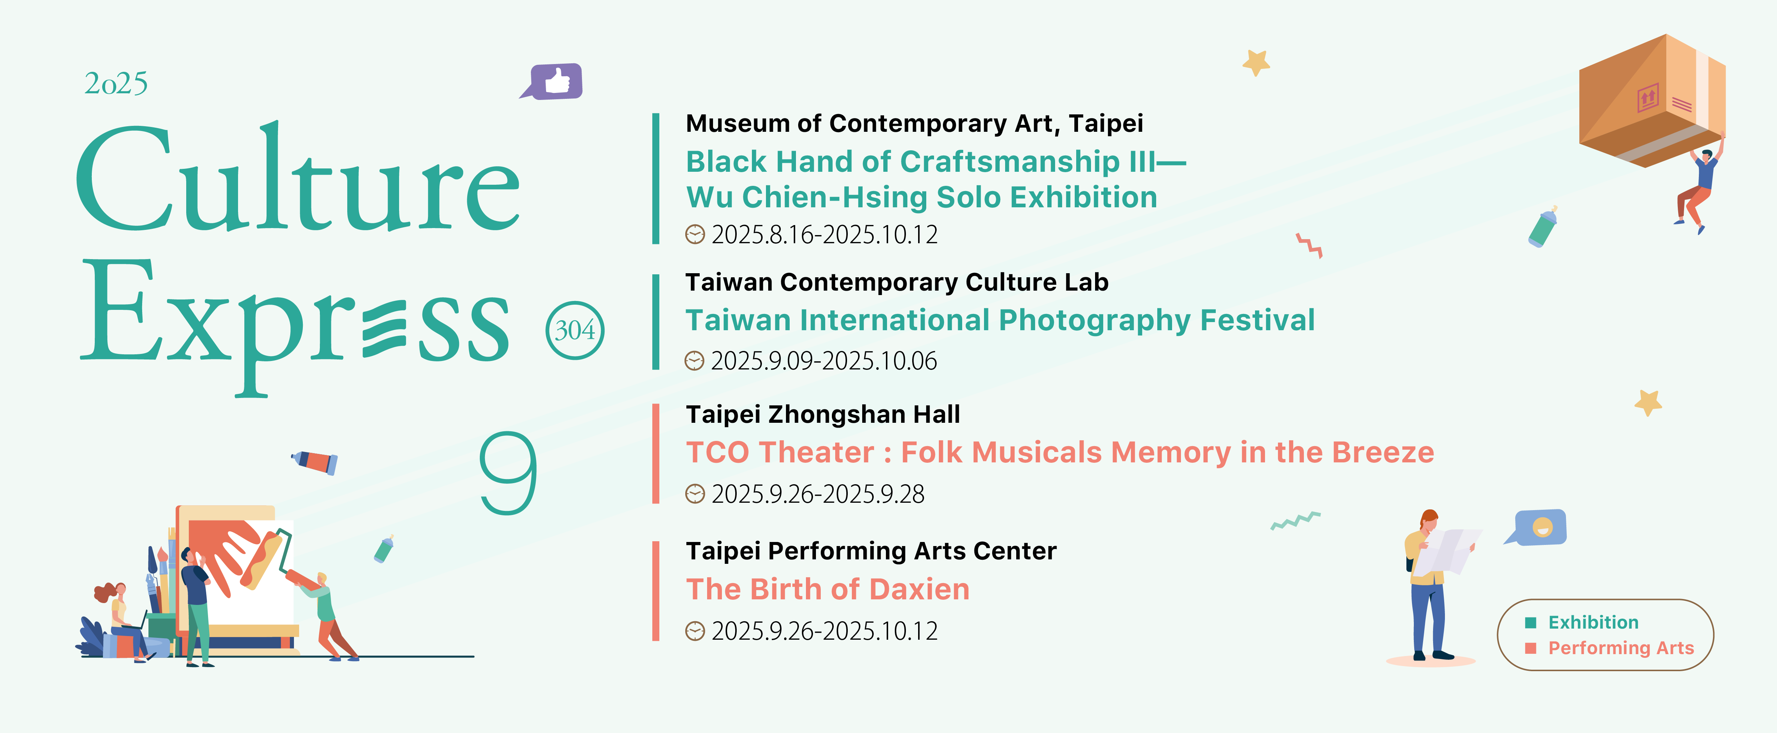Click the clock icon beside 2025.8.16-2025.10.12
This screenshot has width=1777, height=733.
(x=695, y=234)
